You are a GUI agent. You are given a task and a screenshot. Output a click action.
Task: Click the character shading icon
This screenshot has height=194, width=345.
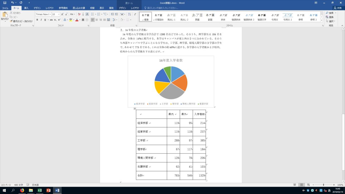(83, 20)
